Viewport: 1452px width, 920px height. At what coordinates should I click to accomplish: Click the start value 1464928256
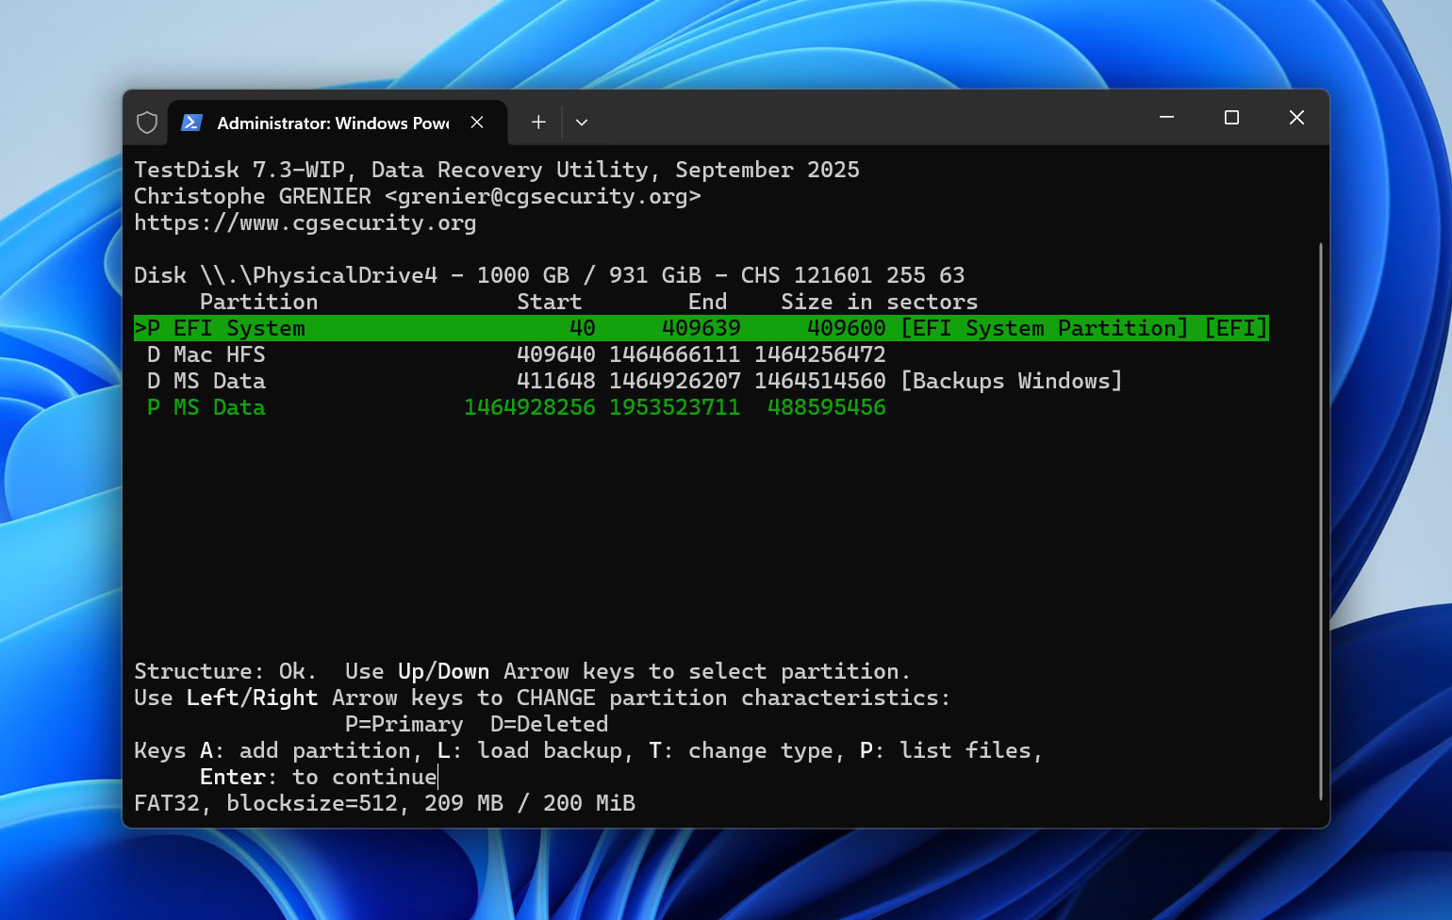click(x=529, y=407)
